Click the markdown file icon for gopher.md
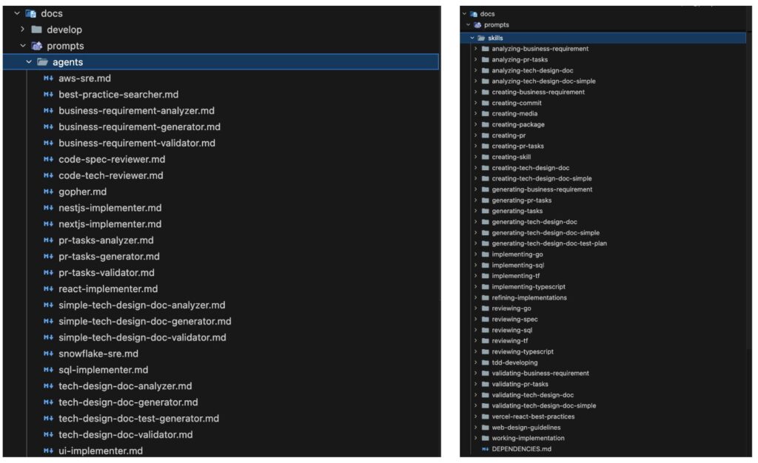758x463 pixels. click(48, 192)
